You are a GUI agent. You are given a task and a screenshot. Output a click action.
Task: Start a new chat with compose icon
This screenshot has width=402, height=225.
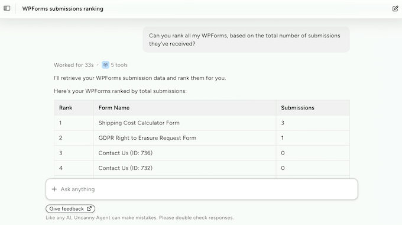[x=395, y=8]
